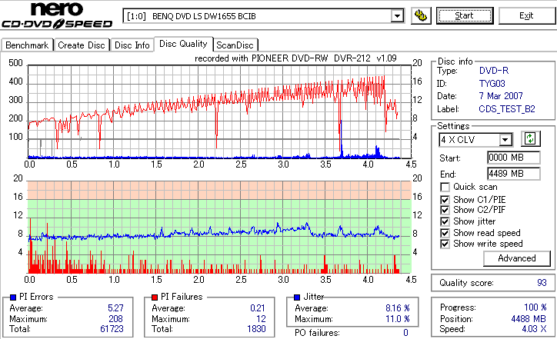Click PI Failures total 1830

256,329
